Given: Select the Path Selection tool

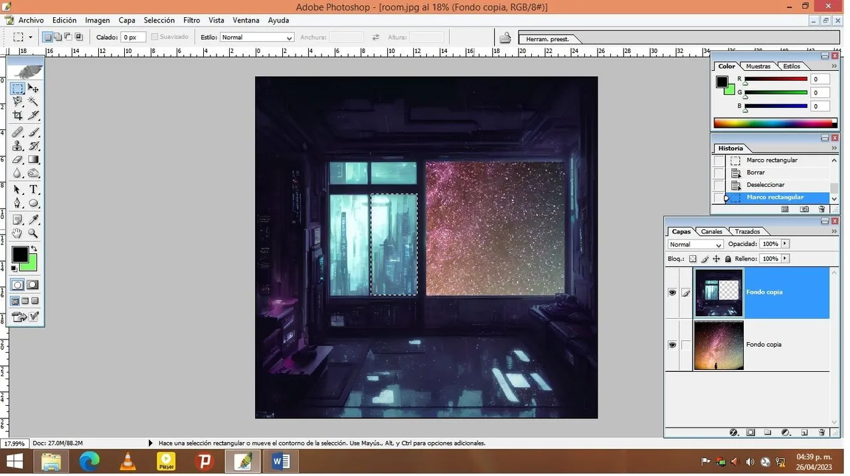Looking at the screenshot, I should pos(17,190).
